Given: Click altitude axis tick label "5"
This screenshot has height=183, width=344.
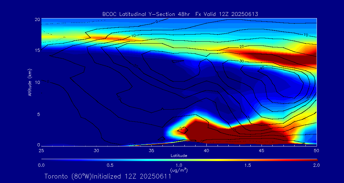Looking at the screenshot, I should [x=39, y=114].
